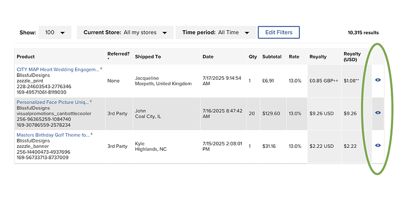Open Masters Birthday Golf Theme fo... link

tap(53, 135)
